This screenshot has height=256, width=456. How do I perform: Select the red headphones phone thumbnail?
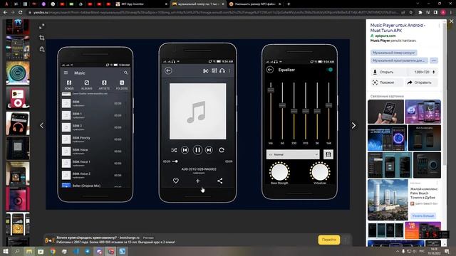click(18, 123)
